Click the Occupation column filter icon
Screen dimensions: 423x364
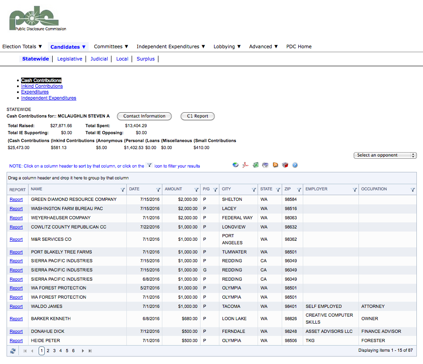412,189
